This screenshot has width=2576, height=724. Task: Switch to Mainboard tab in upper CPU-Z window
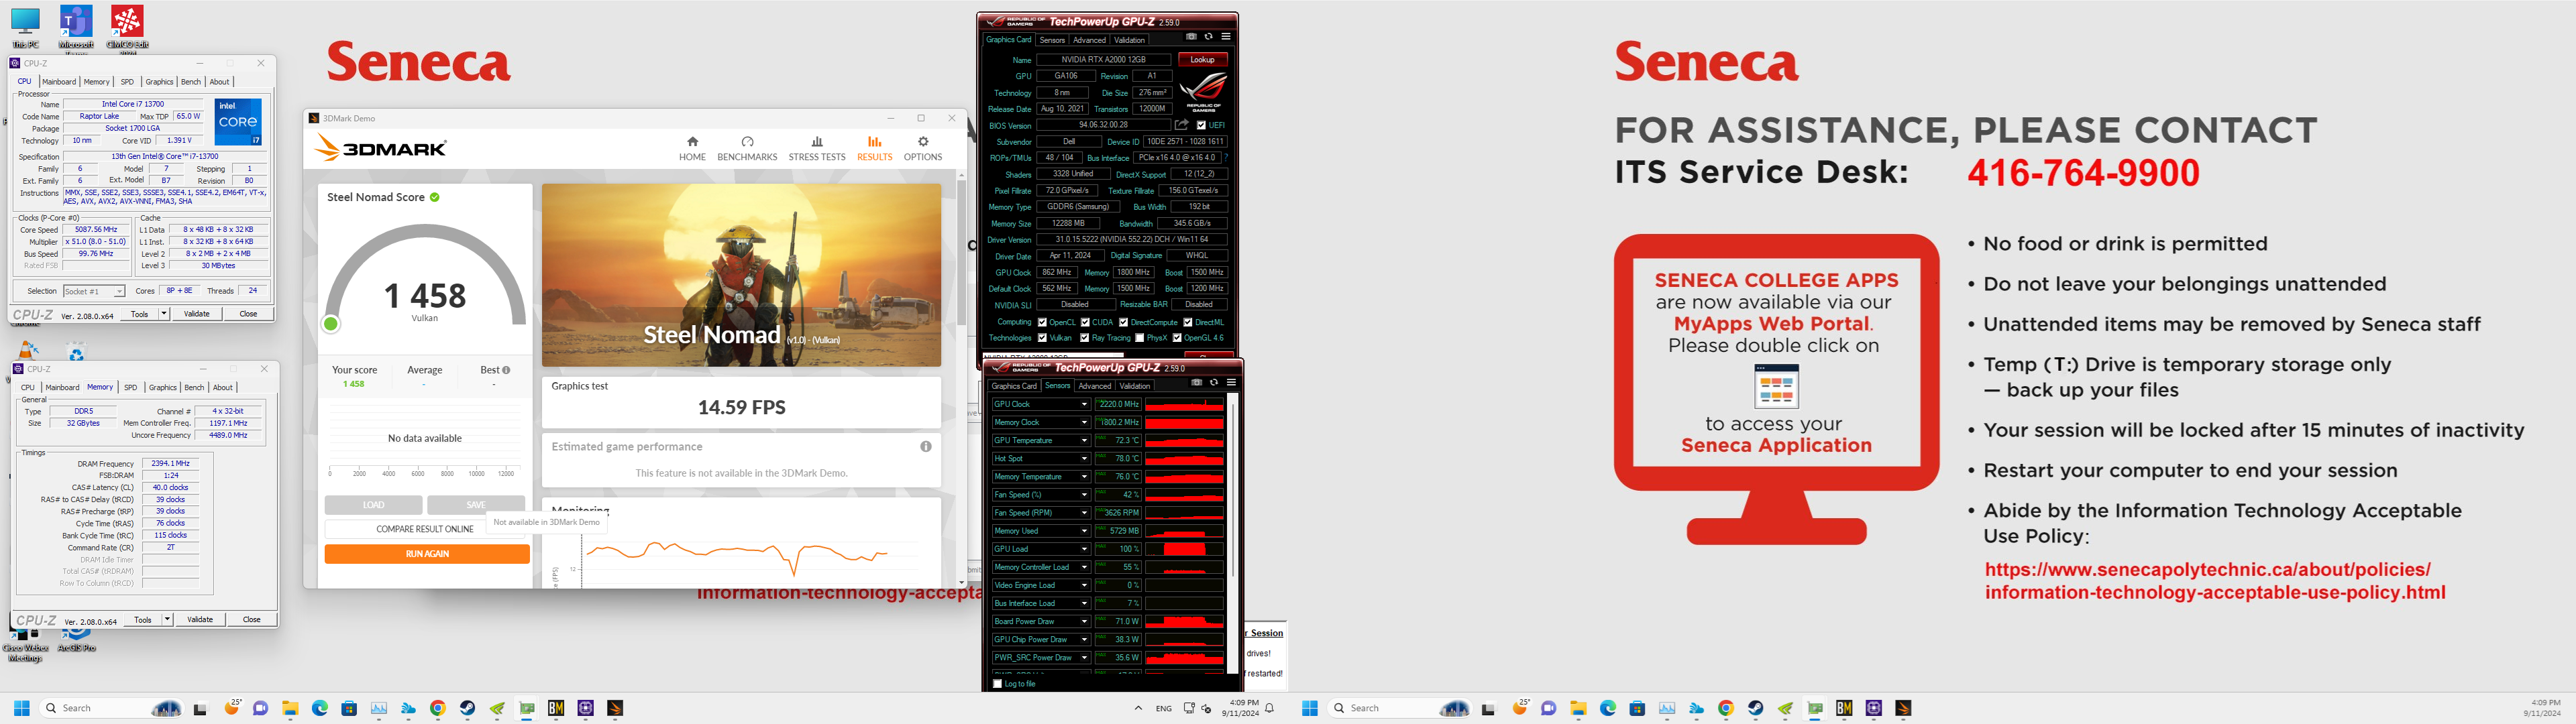(59, 82)
